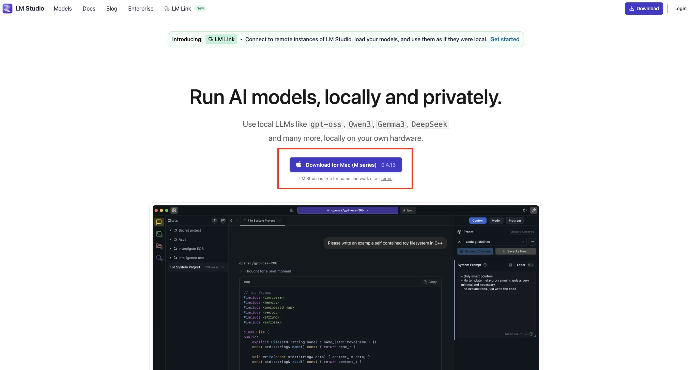Select the red folder My Models sidebar icon
The image size is (691, 370).
[x=159, y=246]
